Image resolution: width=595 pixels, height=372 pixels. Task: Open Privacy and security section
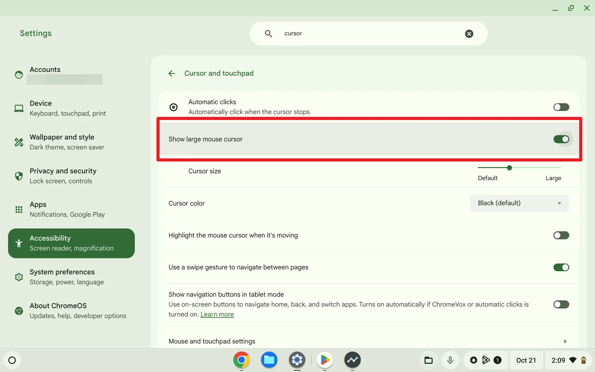click(71, 176)
